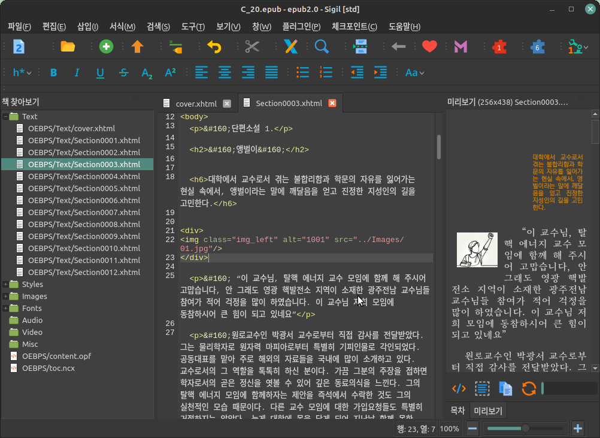Reload the preview with orange refresh icon

pyautogui.click(x=529, y=389)
